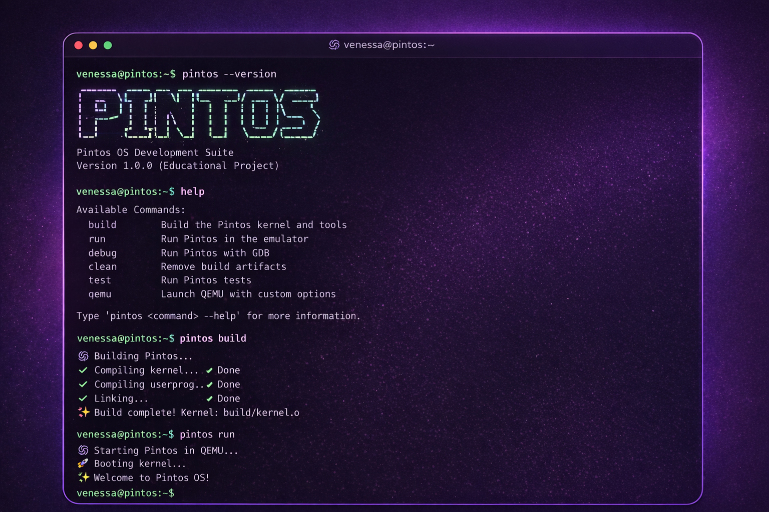Click the 'Available Commands:' heading
This screenshot has width=769, height=512.
(x=131, y=209)
